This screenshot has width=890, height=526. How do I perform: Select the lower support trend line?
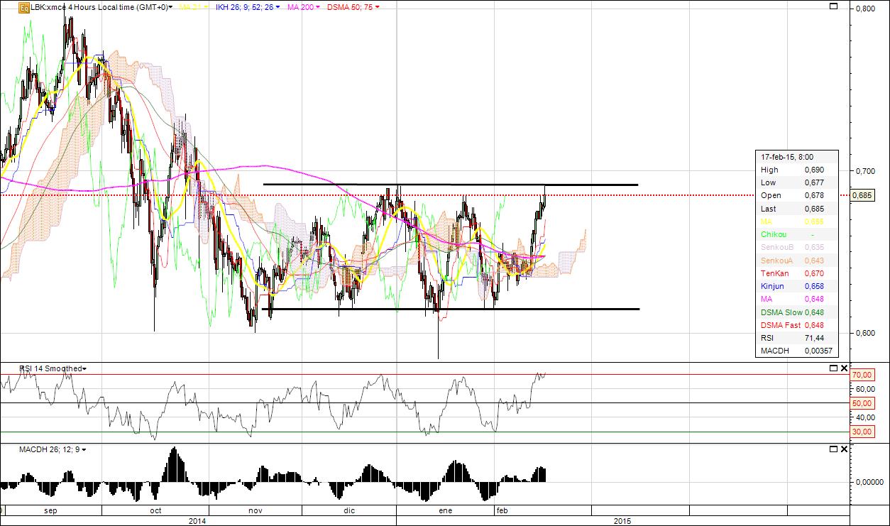[x=450, y=309]
